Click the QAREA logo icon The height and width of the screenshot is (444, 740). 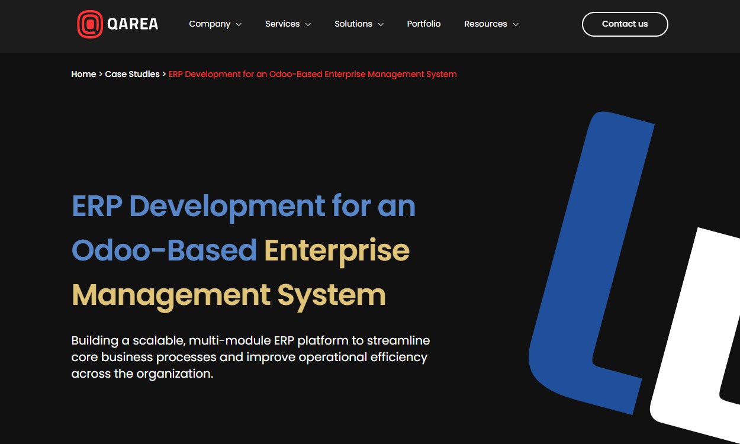[90, 24]
